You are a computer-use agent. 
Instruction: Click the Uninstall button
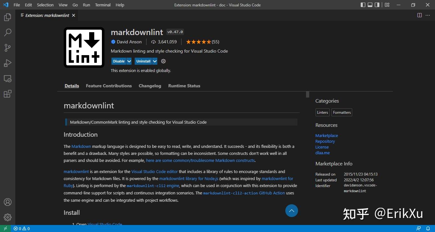coord(143,61)
